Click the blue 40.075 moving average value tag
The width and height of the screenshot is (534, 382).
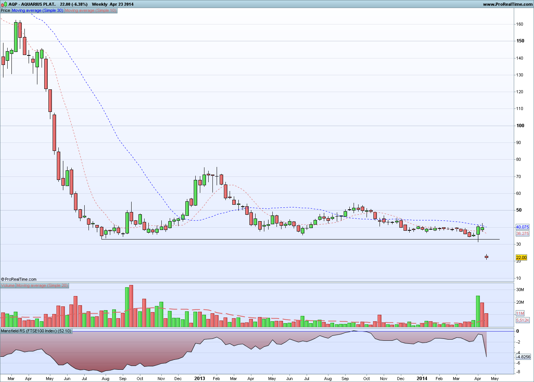(522, 227)
